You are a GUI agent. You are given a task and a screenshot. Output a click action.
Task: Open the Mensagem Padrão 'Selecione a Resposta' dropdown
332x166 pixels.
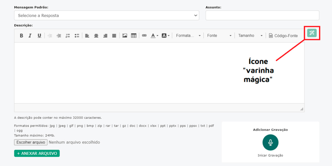point(107,16)
